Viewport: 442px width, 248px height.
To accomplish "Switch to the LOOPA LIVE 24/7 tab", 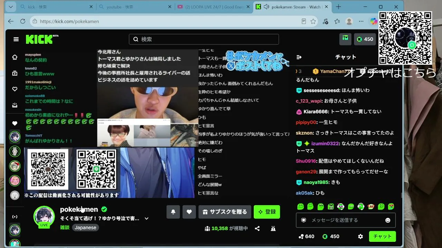I will (x=214, y=7).
